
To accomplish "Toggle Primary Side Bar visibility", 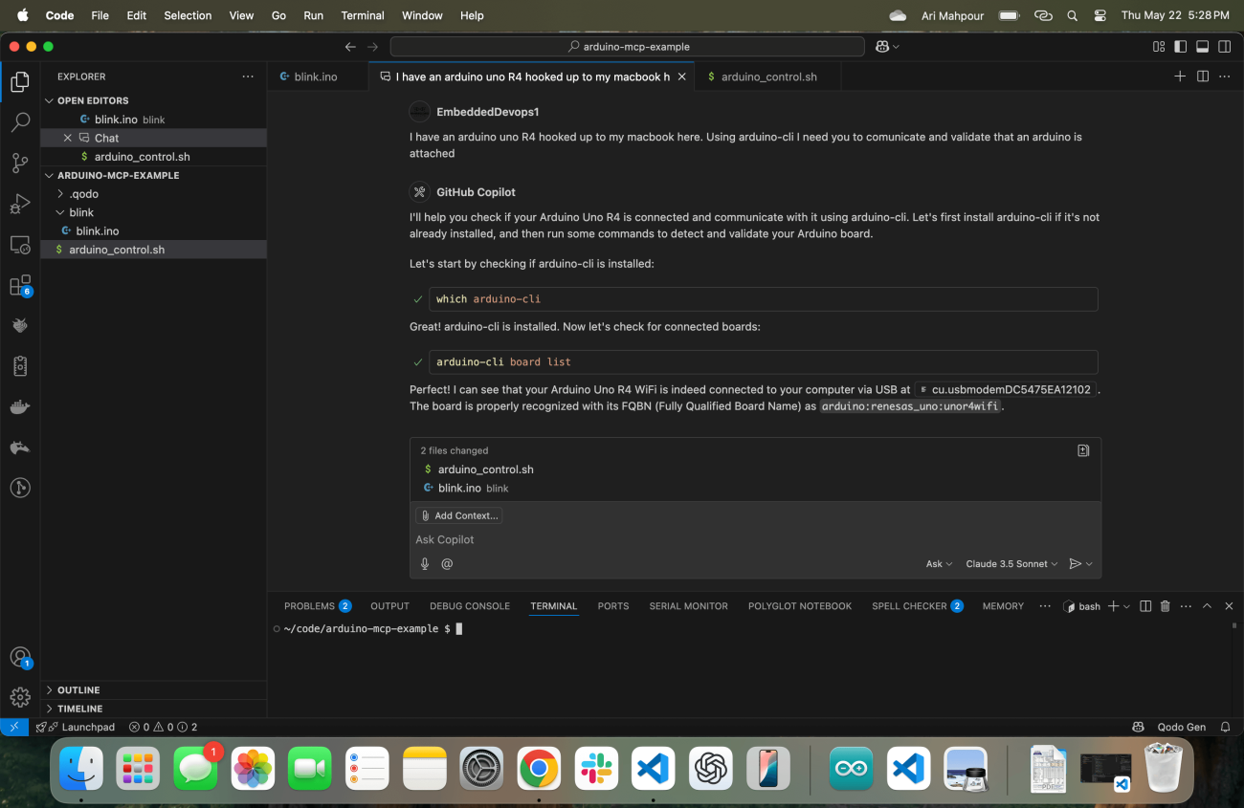I will point(1180,46).
